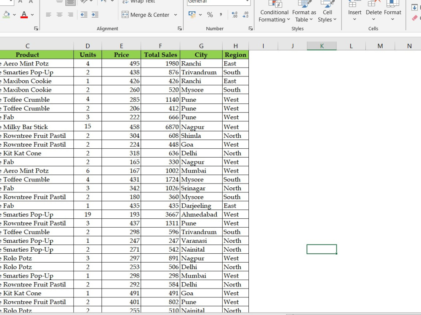Open the Font group dialog launcher
The width and height of the screenshot is (421, 315).
(x=36, y=29)
